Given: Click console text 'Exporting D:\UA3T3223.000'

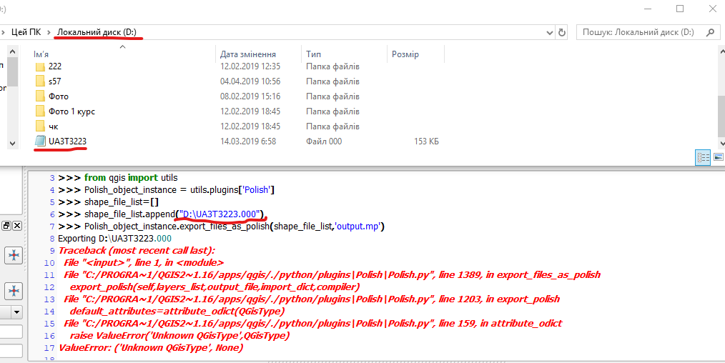Looking at the screenshot, I should tap(114, 238).
